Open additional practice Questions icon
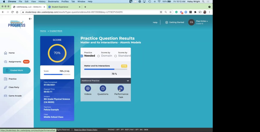260x132 pixels. [103, 88]
